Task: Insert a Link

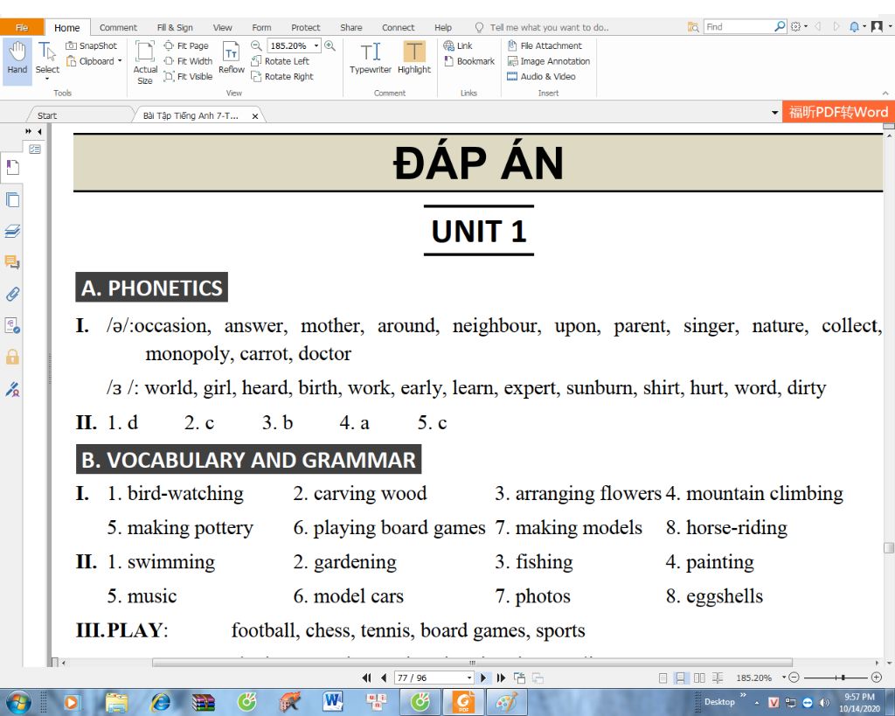Action: tap(458, 45)
